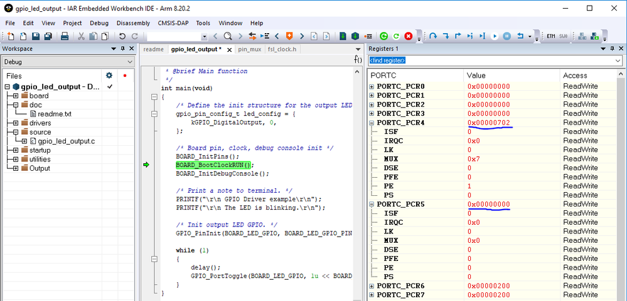Pin the Workspace panel
The height and width of the screenshot is (301, 627).
click(x=123, y=49)
